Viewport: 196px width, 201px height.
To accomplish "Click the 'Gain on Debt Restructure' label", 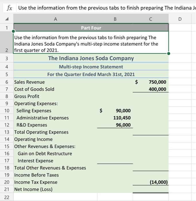I will [45, 154].
